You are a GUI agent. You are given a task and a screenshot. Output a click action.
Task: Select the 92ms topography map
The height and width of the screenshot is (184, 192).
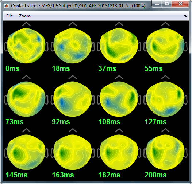pos(73,99)
